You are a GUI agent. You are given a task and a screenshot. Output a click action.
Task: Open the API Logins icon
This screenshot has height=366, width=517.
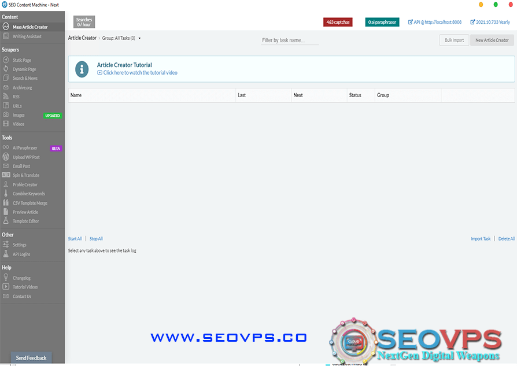click(6, 254)
